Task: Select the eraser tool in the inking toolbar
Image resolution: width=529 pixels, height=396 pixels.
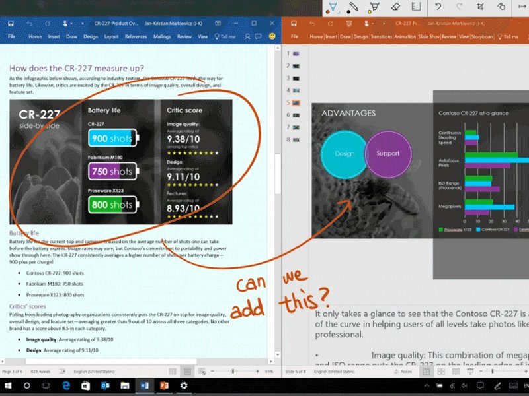Action: coord(395,7)
